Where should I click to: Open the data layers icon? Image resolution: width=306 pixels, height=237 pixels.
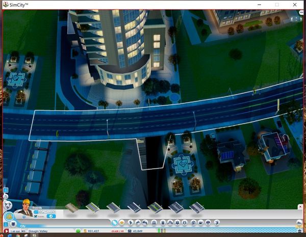(300, 231)
